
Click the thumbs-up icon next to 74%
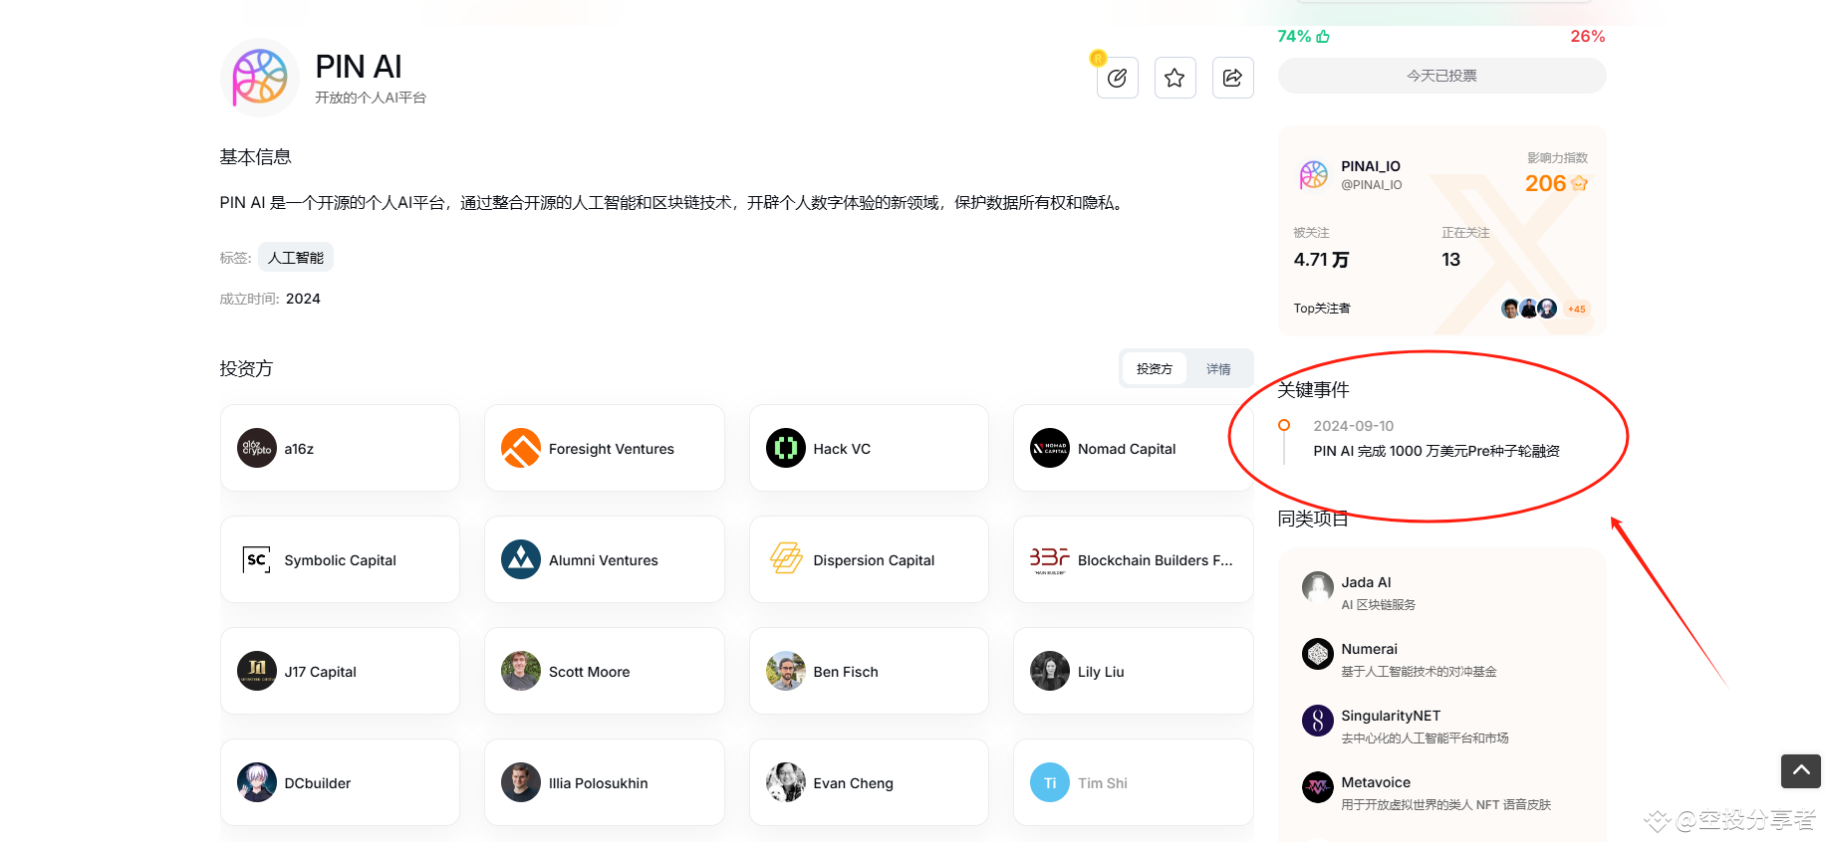coord(1323,37)
